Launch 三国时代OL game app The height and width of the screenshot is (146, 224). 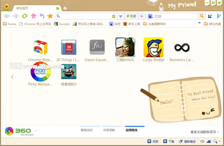pyautogui.click(x=125, y=49)
